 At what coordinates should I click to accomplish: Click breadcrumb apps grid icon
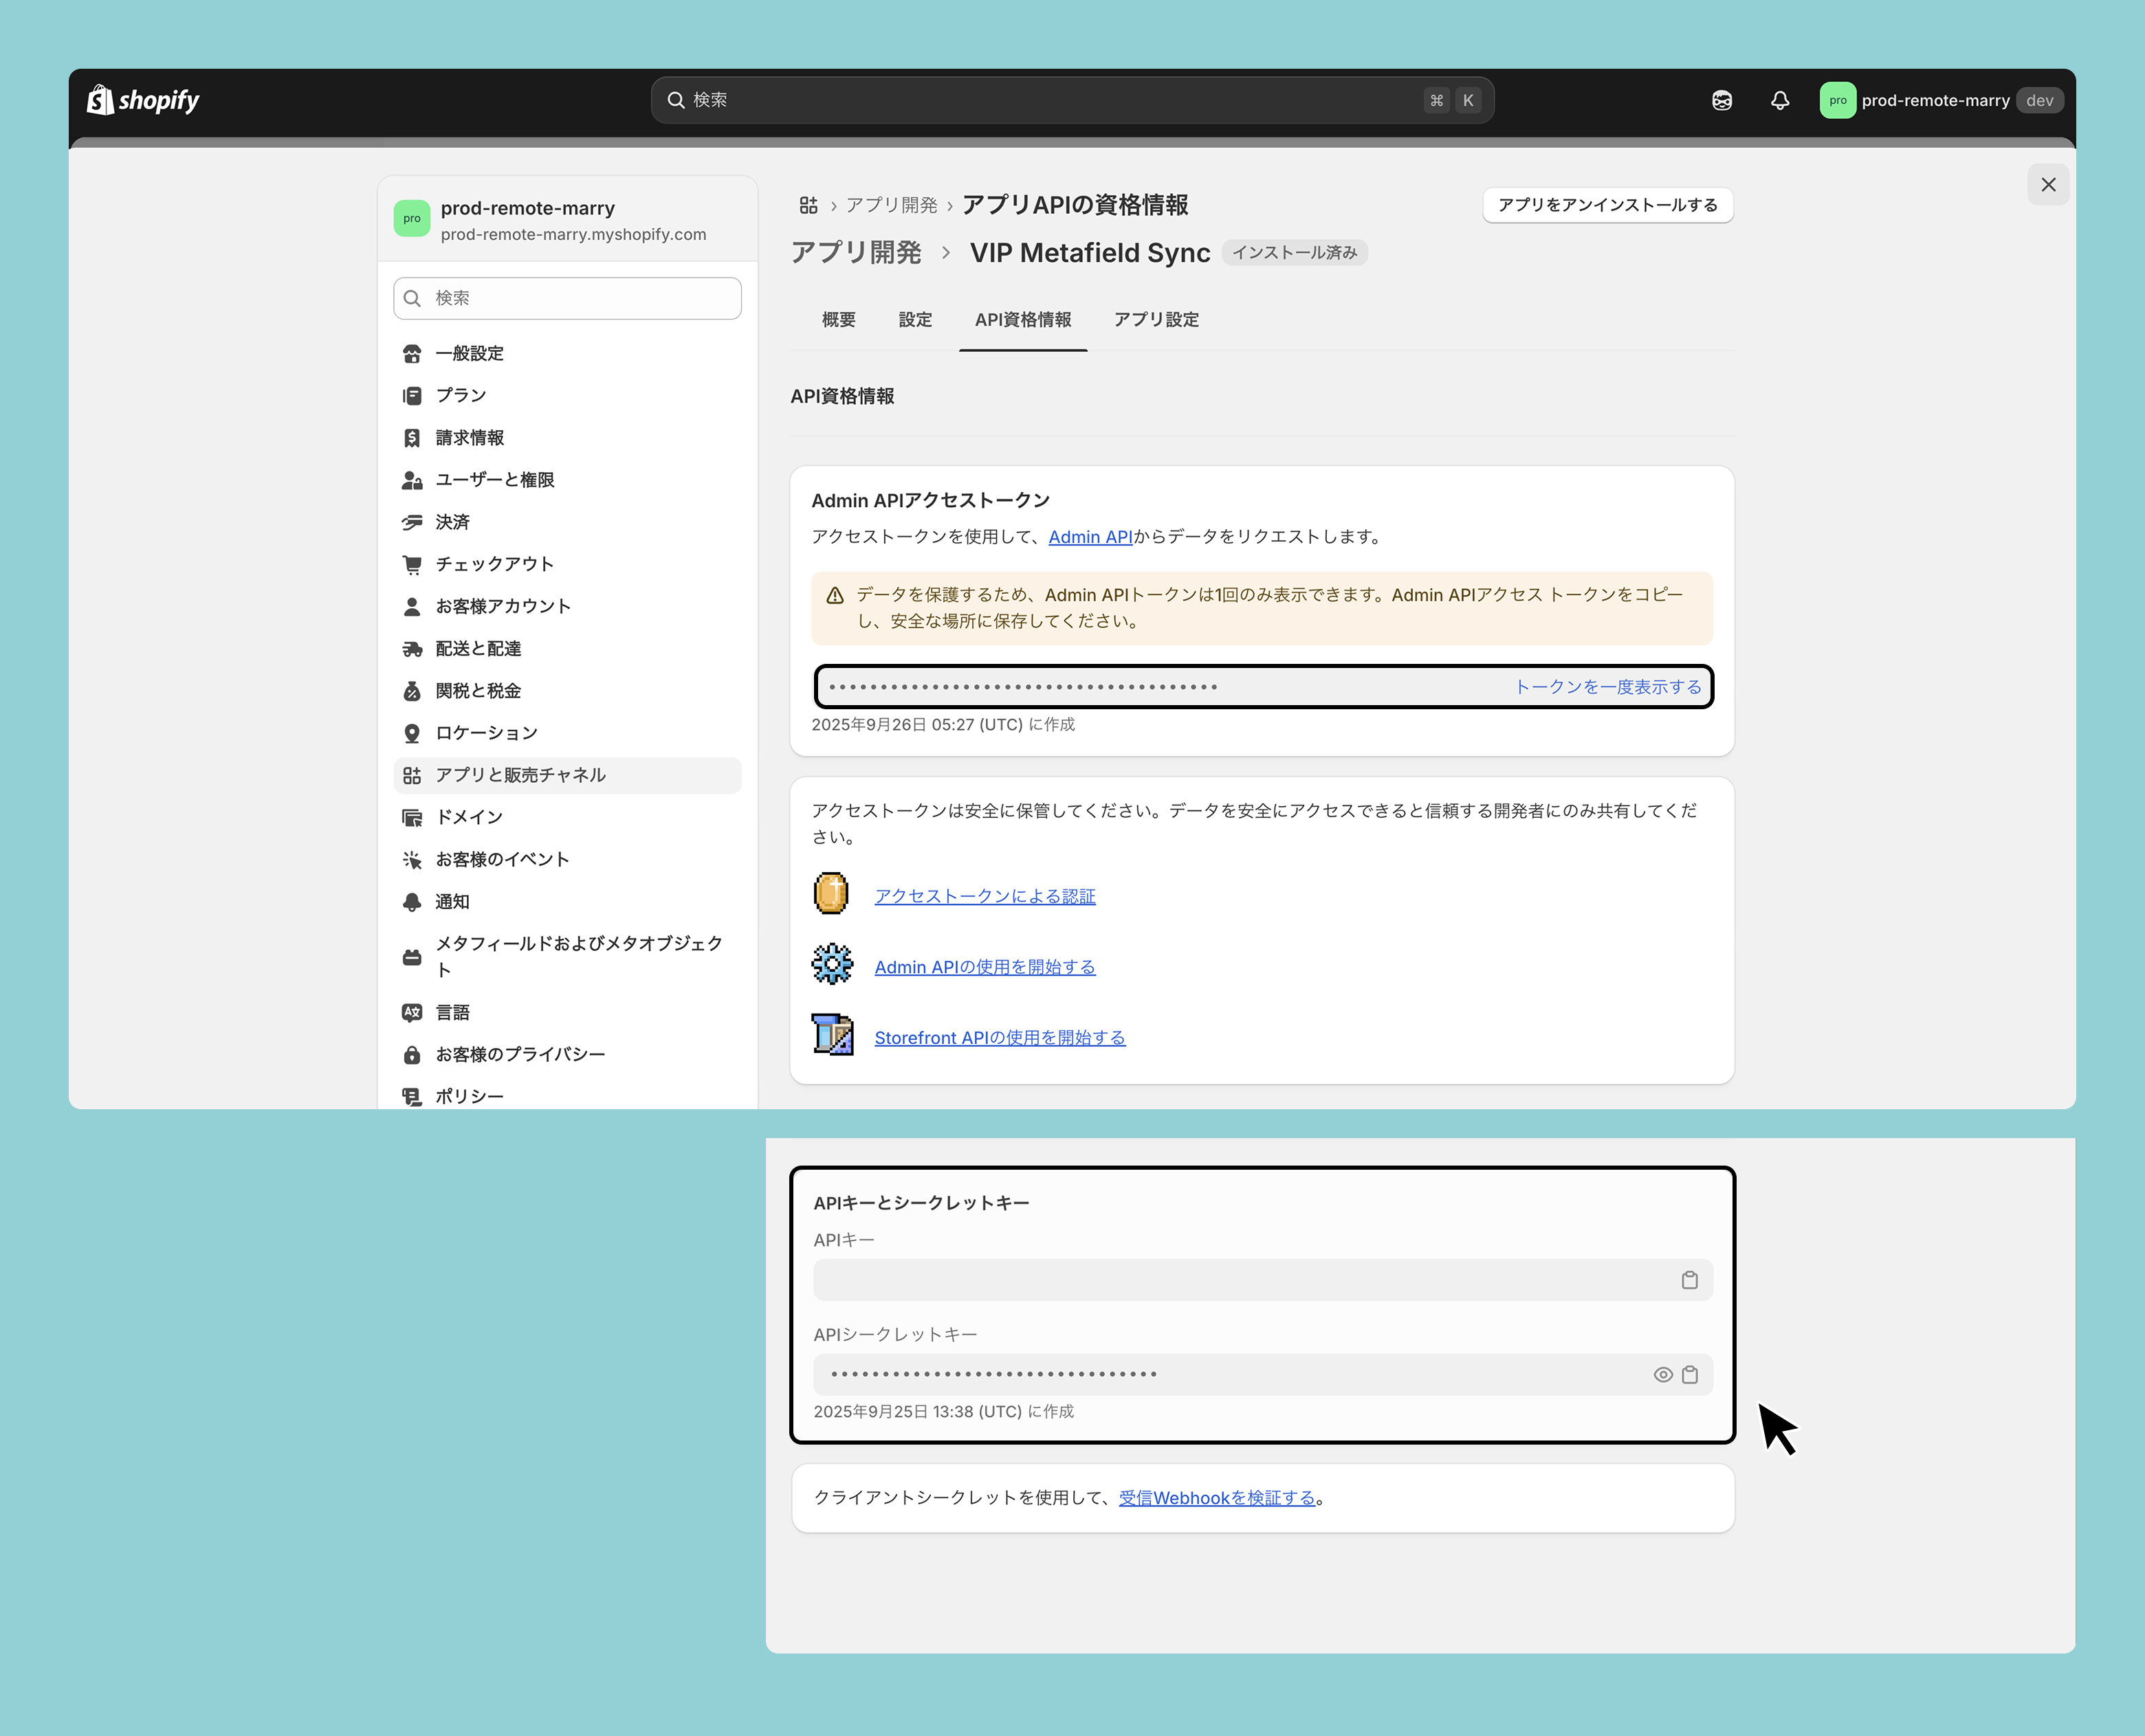click(808, 205)
